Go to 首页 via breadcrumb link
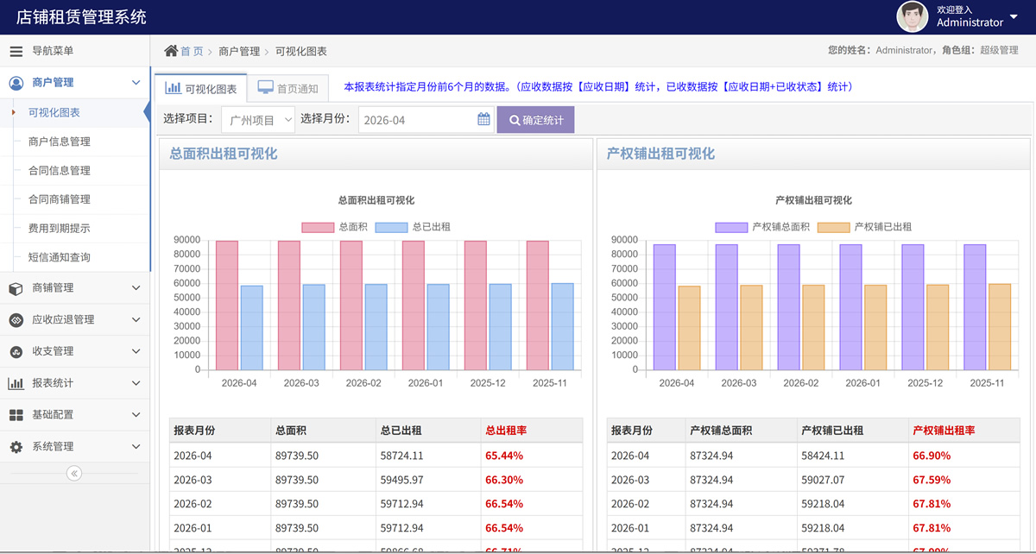Viewport: 1036px width, 554px height. coord(192,51)
